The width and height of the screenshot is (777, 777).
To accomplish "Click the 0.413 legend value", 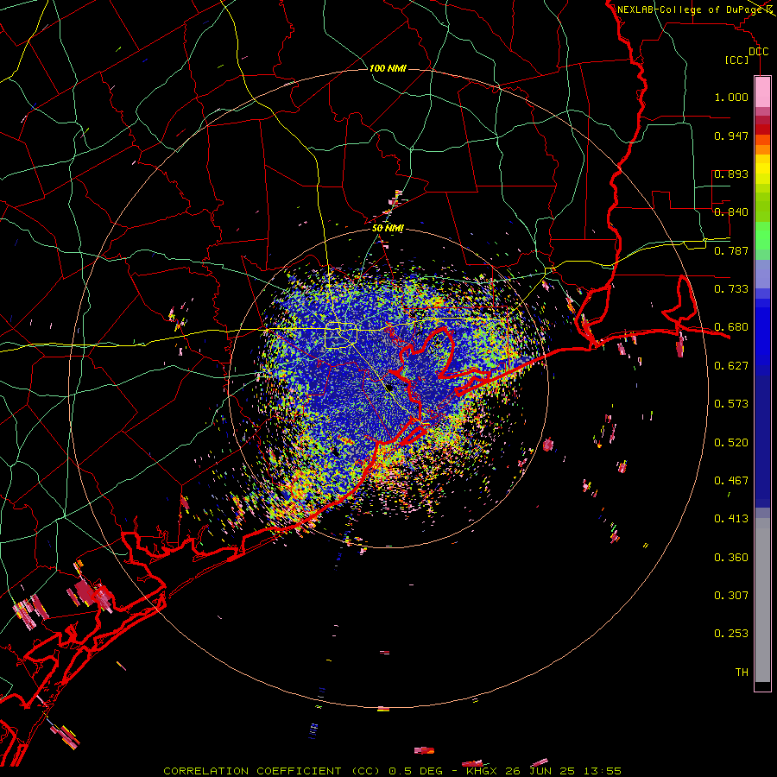I will point(731,519).
